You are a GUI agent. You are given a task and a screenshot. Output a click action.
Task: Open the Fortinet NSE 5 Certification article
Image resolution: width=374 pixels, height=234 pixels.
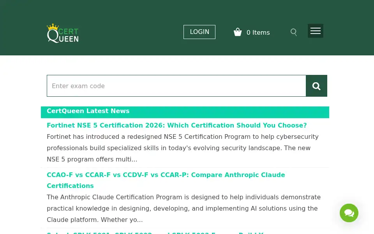tap(177, 125)
